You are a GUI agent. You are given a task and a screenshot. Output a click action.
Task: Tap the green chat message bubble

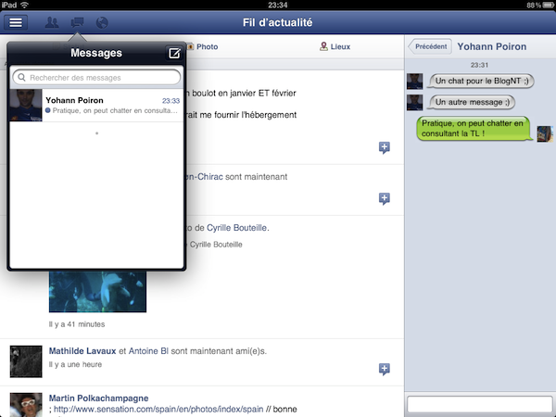470,129
